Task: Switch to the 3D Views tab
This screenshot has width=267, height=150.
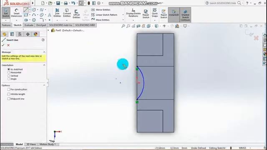Action: click(31, 144)
